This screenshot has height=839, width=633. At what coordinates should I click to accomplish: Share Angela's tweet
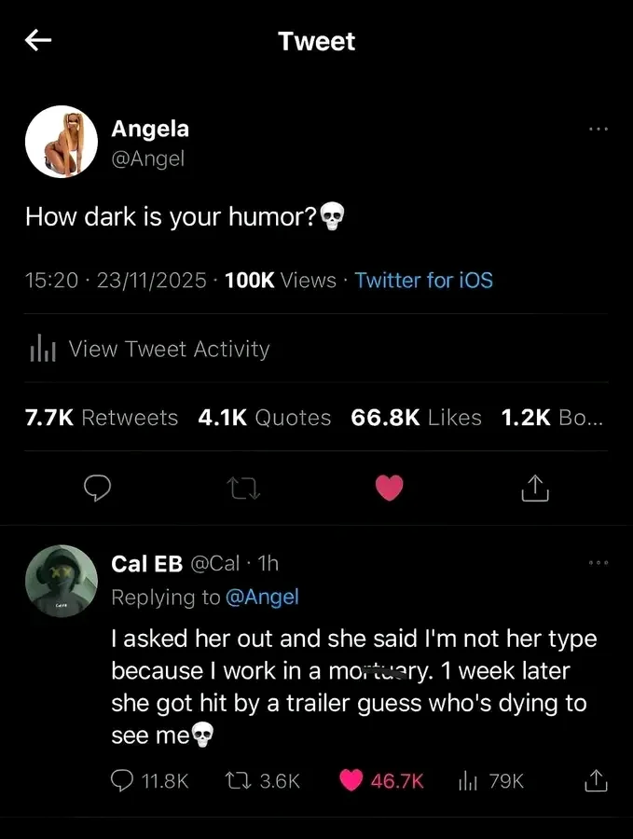[535, 487]
